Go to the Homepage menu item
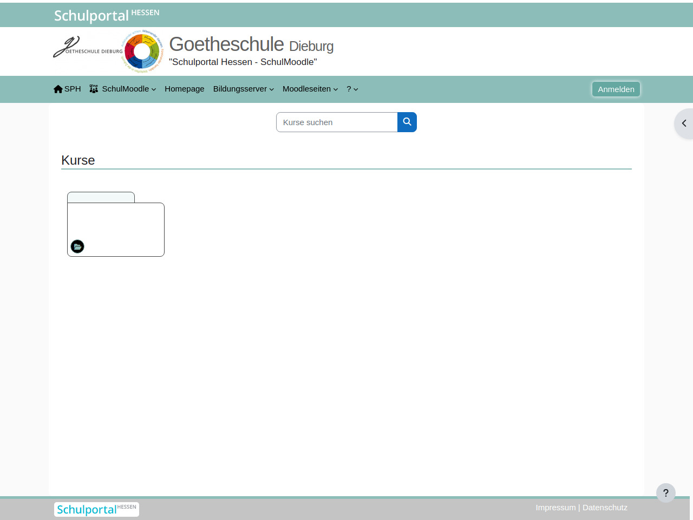The height and width of the screenshot is (520, 693). [x=184, y=89]
